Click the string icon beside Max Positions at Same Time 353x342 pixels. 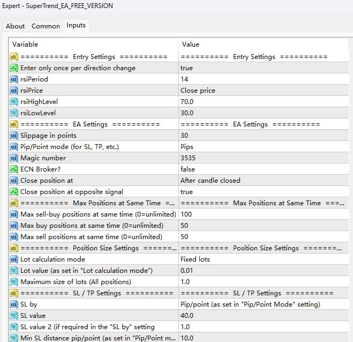[14, 203]
